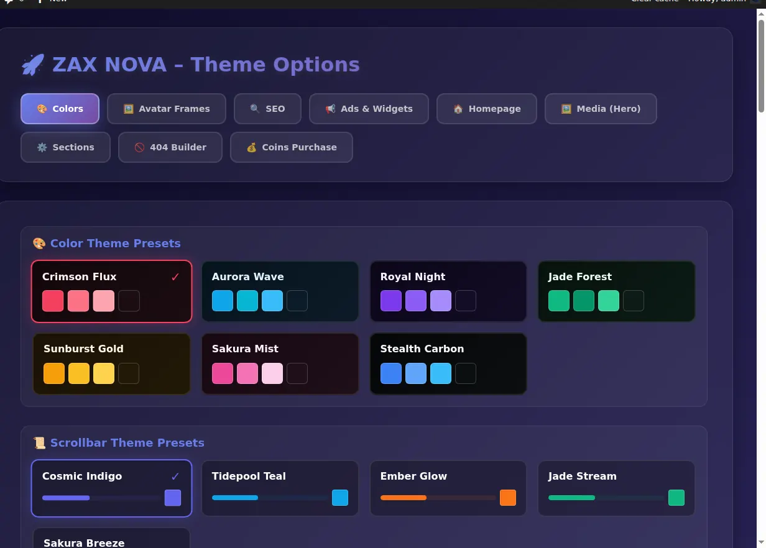Choose the Tidepool Teal scrollbar preset
The image size is (766, 548).
click(x=280, y=488)
